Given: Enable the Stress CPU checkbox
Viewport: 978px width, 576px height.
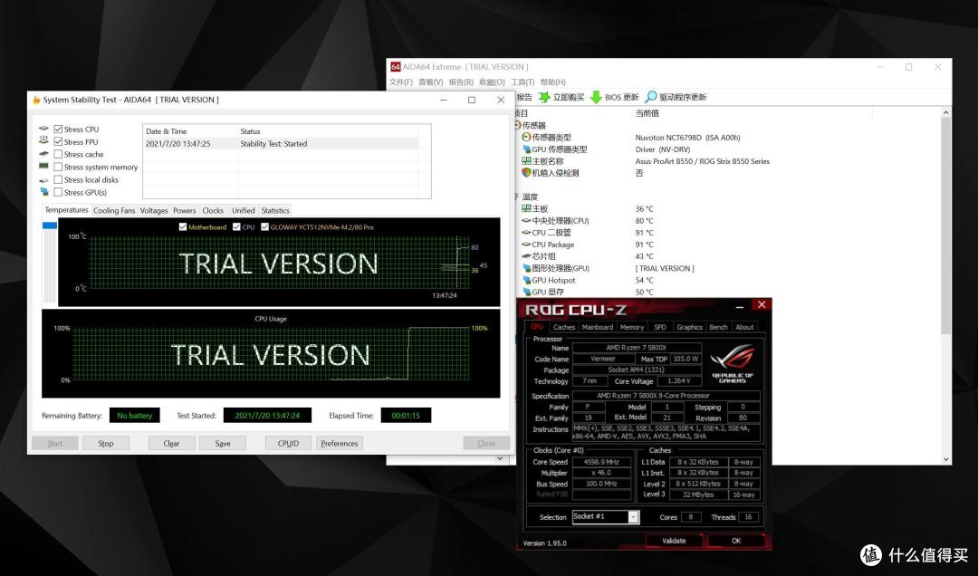Looking at the screenshot, I should pyautogui.click(x=58, y=130).
